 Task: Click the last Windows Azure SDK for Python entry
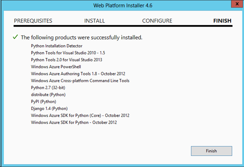pyautogui.click(x=74, y=122)
